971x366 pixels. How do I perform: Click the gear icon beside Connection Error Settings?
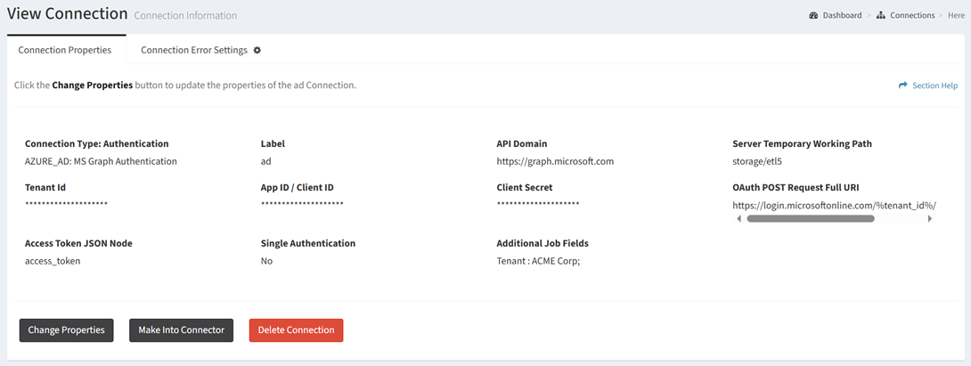click(x=257, y=50)
